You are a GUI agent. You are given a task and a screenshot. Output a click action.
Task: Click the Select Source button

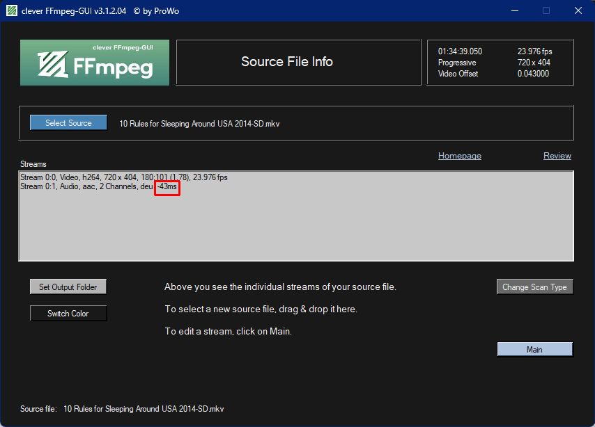pyautogui.click(x=68, y=123)
